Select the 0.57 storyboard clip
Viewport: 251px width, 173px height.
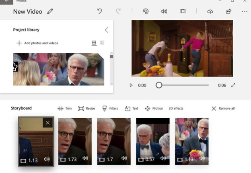coord(153,142)
